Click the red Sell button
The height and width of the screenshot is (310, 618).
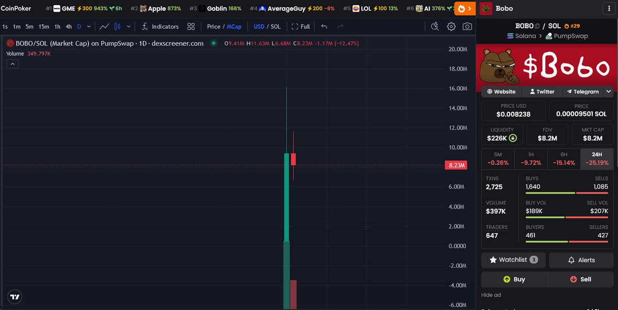click(580, 279)
